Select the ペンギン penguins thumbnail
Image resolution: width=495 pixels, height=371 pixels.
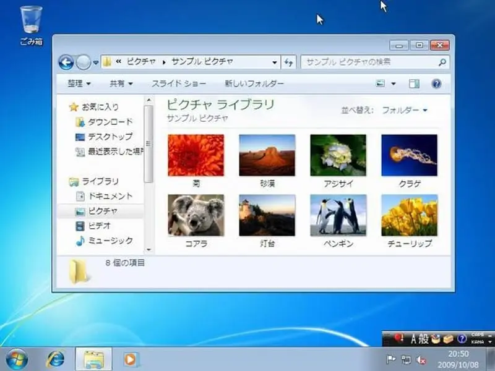[338, 215]
